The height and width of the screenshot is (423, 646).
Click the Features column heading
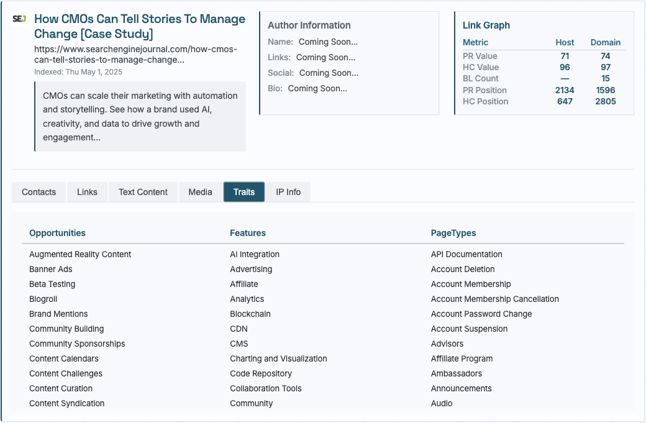(x=248, y=233)
